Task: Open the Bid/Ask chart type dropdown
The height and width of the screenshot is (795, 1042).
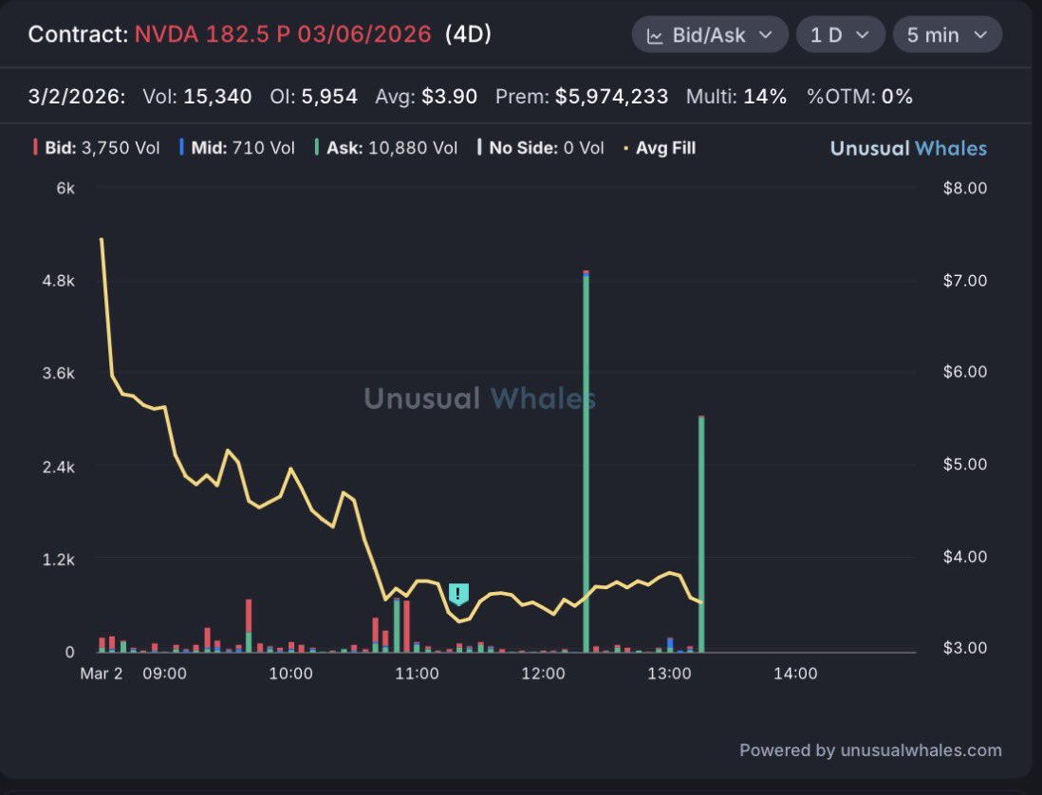Action: [x=709, y=34]
